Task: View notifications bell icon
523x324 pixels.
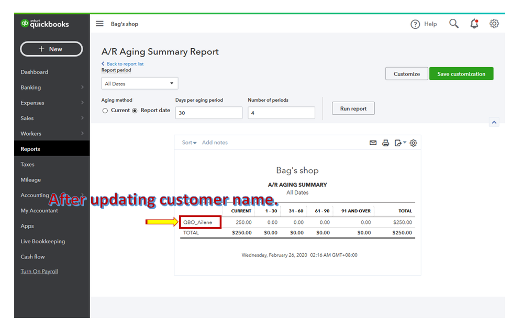Action: (x=474, y=24)
